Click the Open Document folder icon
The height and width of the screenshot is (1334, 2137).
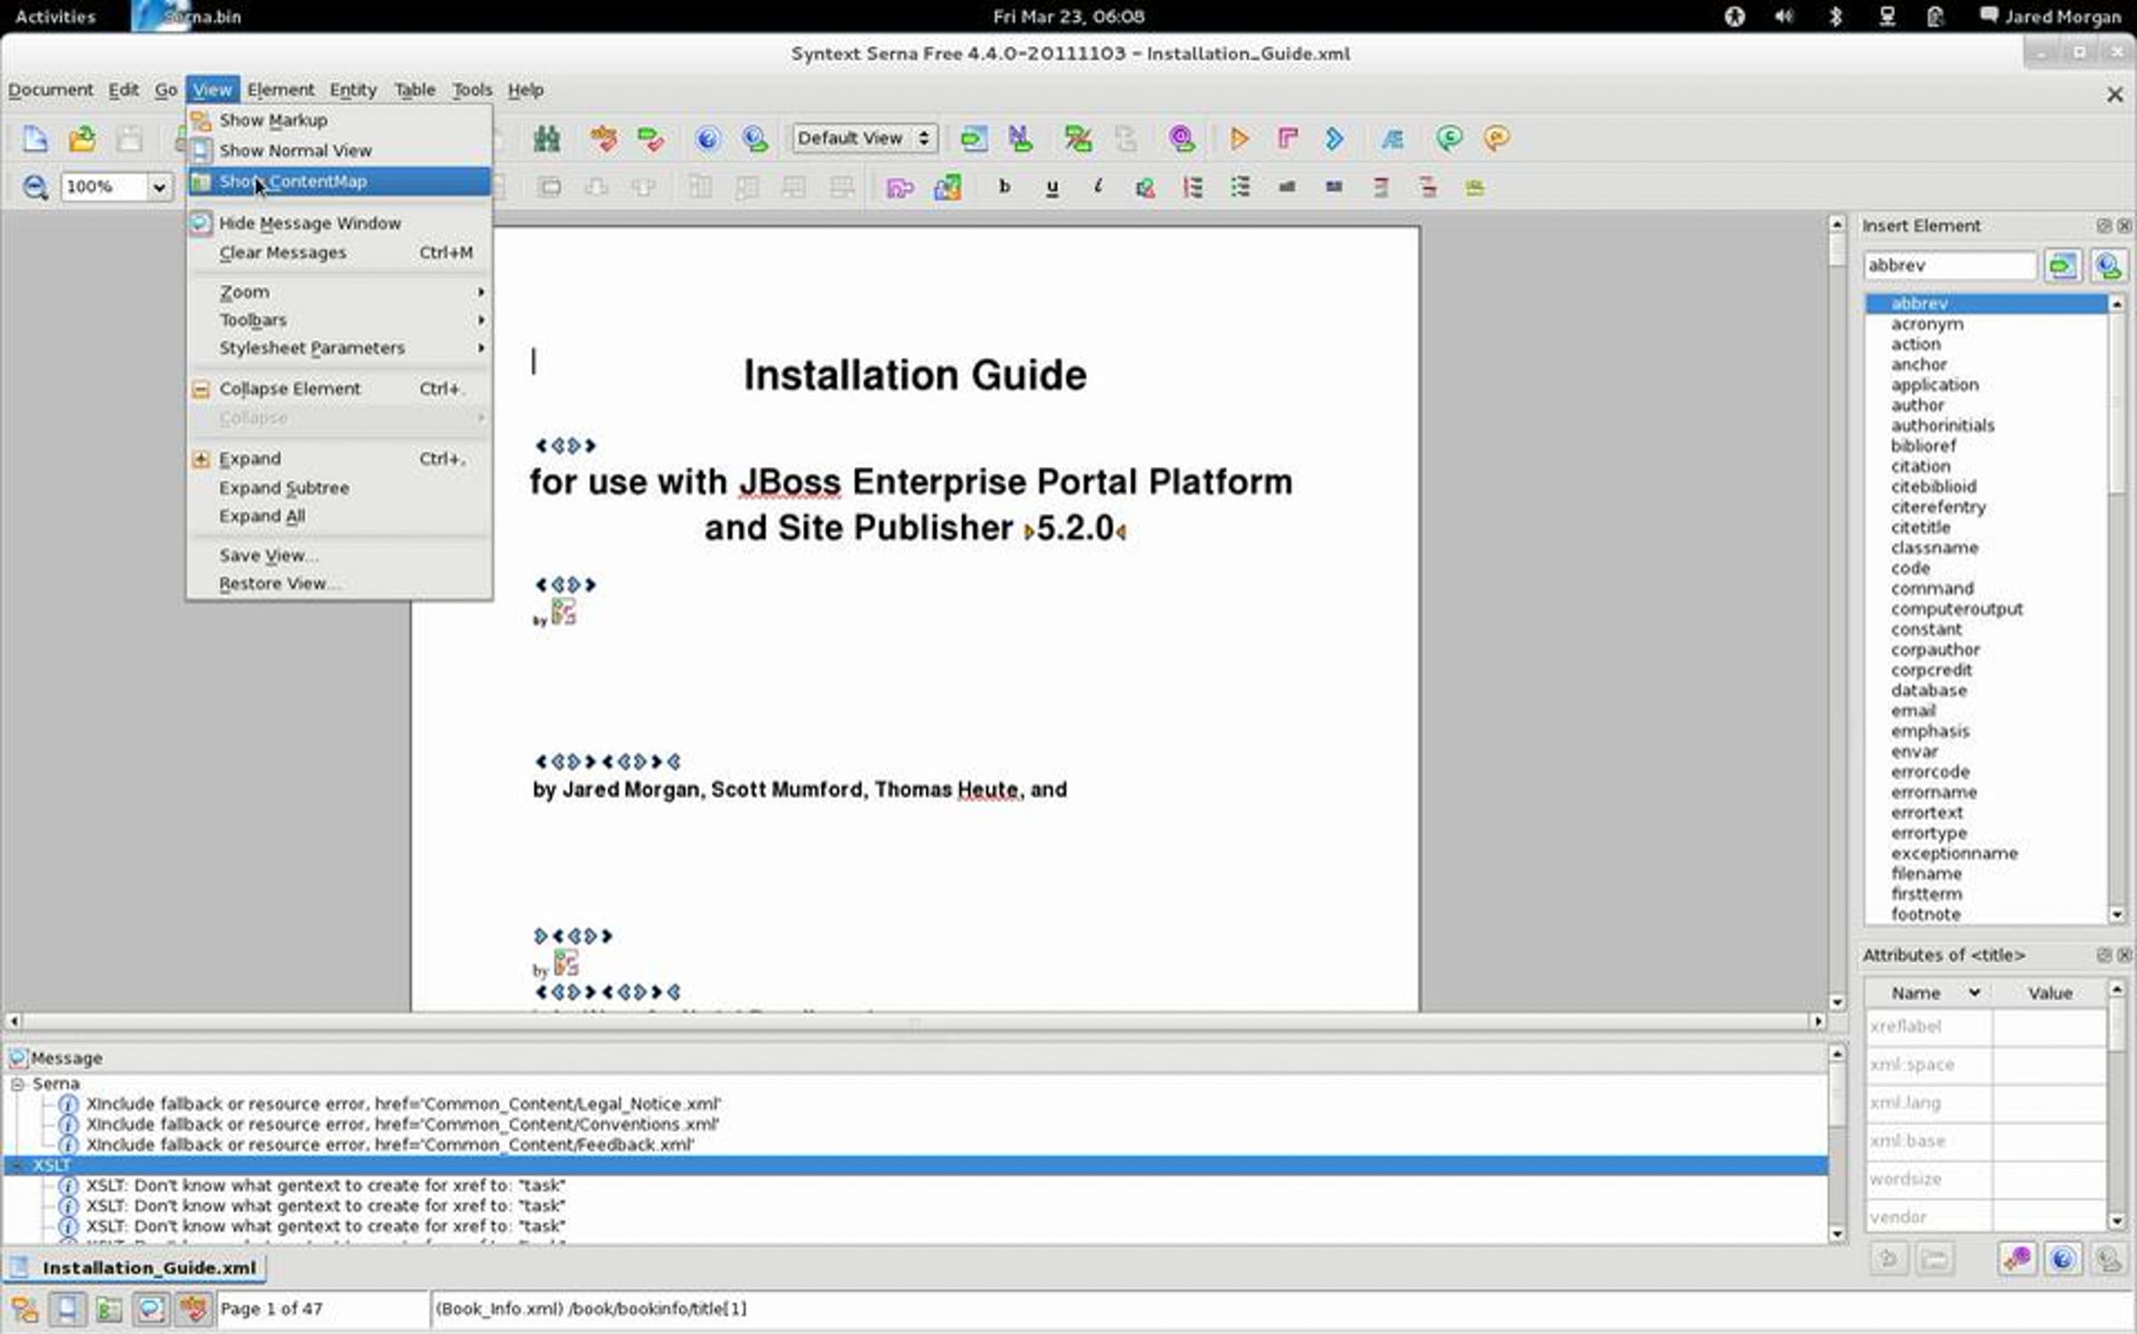(82, 139)
